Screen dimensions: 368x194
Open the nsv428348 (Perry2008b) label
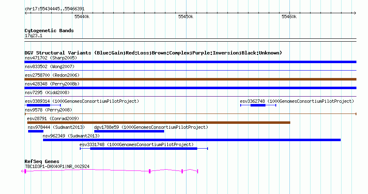(x=52, y=84)
